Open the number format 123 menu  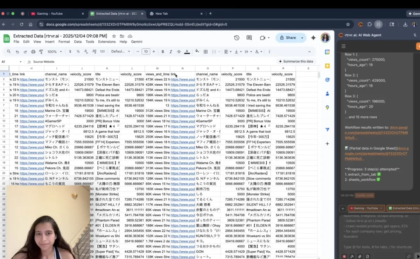point(102,51)
